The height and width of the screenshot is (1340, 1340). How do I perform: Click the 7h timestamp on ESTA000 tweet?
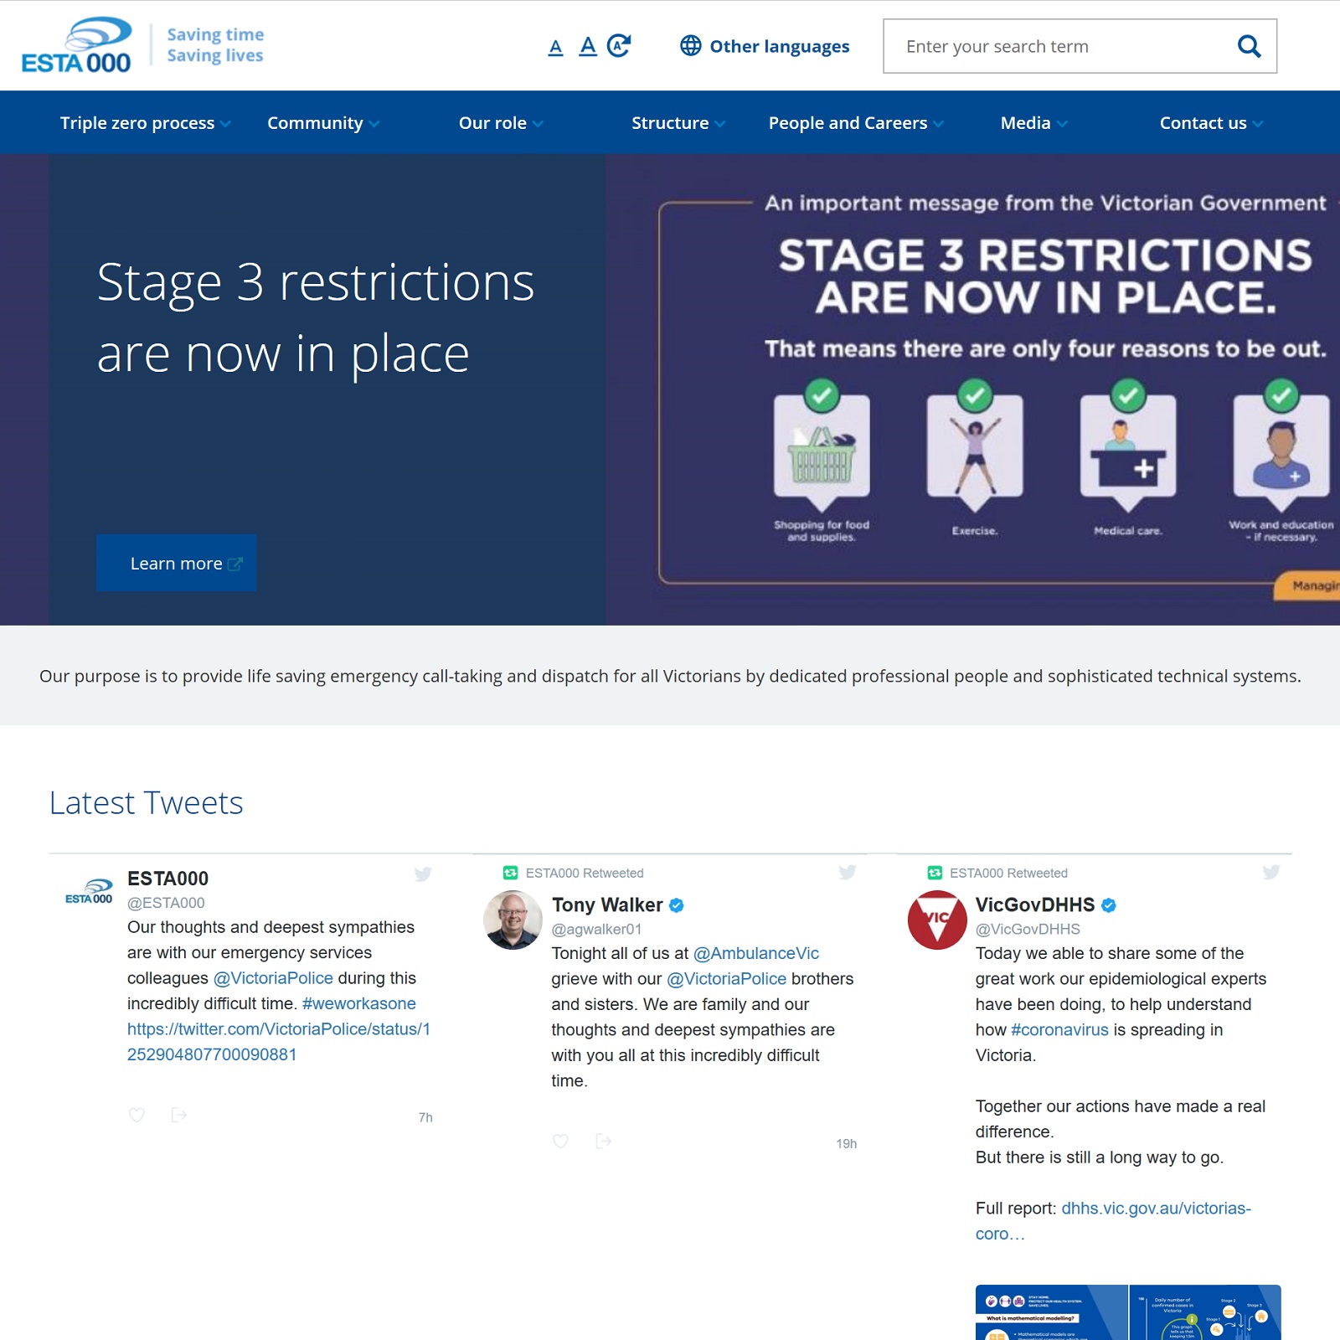click(425, 1117)
